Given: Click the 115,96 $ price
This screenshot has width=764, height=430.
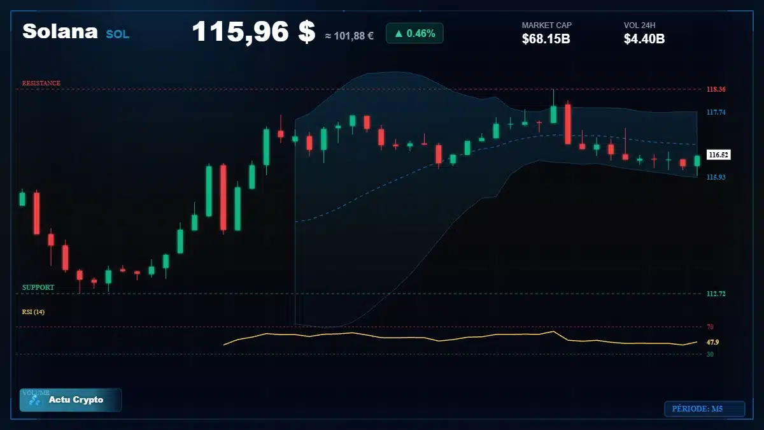Looking at the screenshot, I should (253, 32).
